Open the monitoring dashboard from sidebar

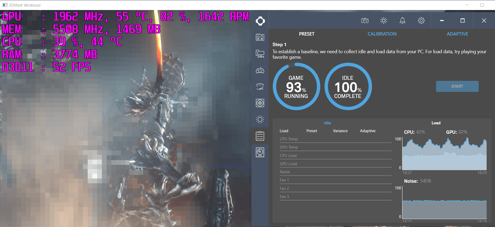click(260, 37)
